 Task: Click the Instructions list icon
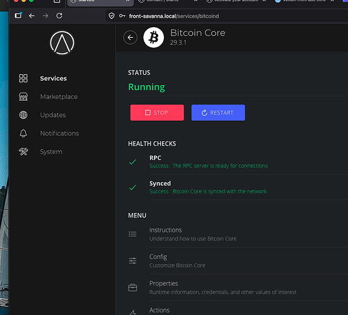tap(133, 234)
